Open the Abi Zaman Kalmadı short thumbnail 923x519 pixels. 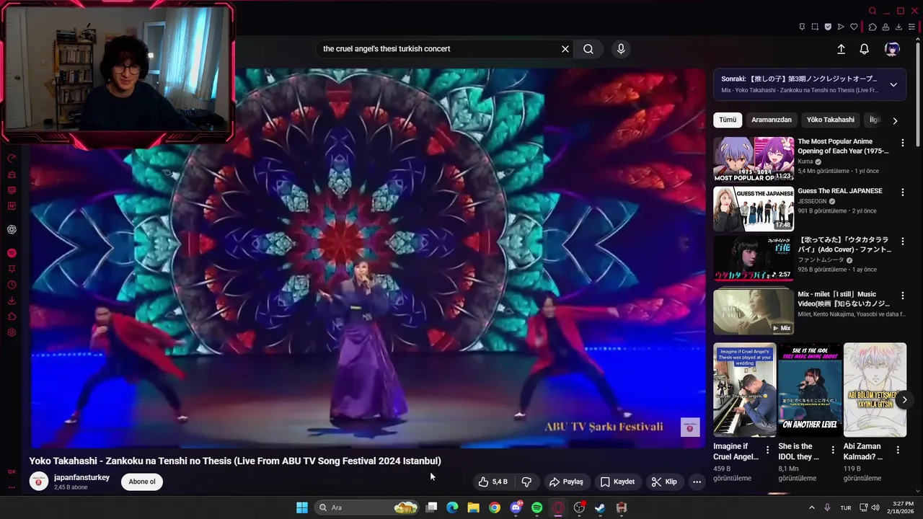coord(875,390)
